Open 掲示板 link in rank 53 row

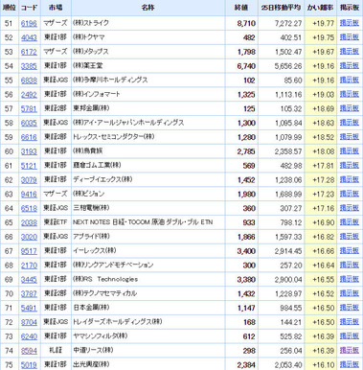coord(350,52)
